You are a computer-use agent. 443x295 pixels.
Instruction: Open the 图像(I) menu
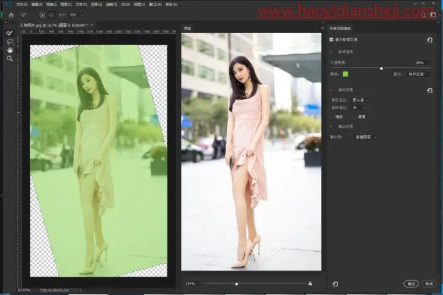point(52,4)
